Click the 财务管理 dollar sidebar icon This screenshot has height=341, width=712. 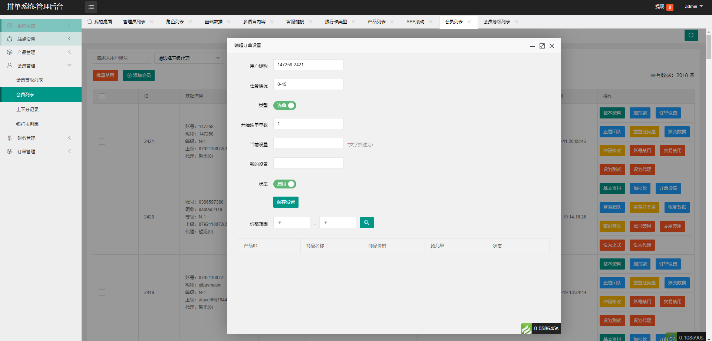pos(10,138)
